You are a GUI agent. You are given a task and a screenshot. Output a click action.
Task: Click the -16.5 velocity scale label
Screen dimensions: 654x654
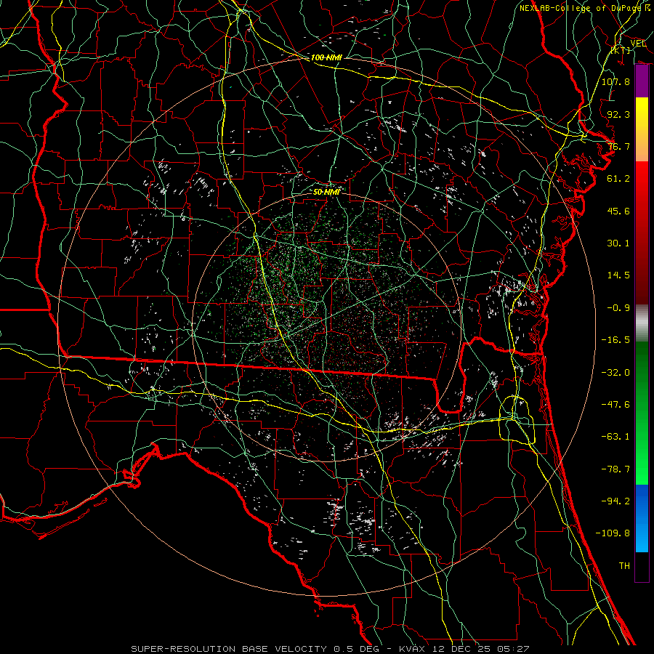click(x=615, y=340)
